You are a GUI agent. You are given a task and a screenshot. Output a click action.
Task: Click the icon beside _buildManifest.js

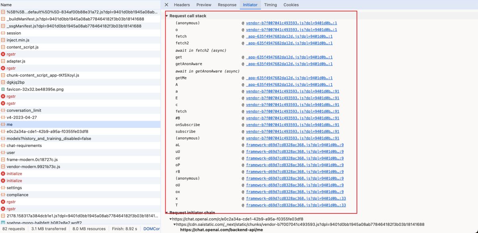pyautogui.click(x=3, y=19)
